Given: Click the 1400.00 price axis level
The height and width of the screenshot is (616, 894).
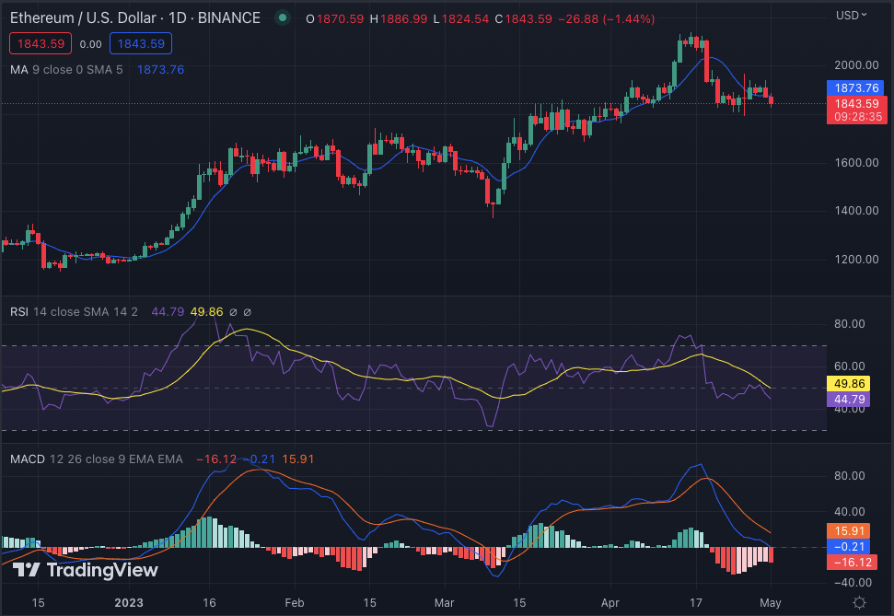Looking at the screenshot, I should point(856,211).
